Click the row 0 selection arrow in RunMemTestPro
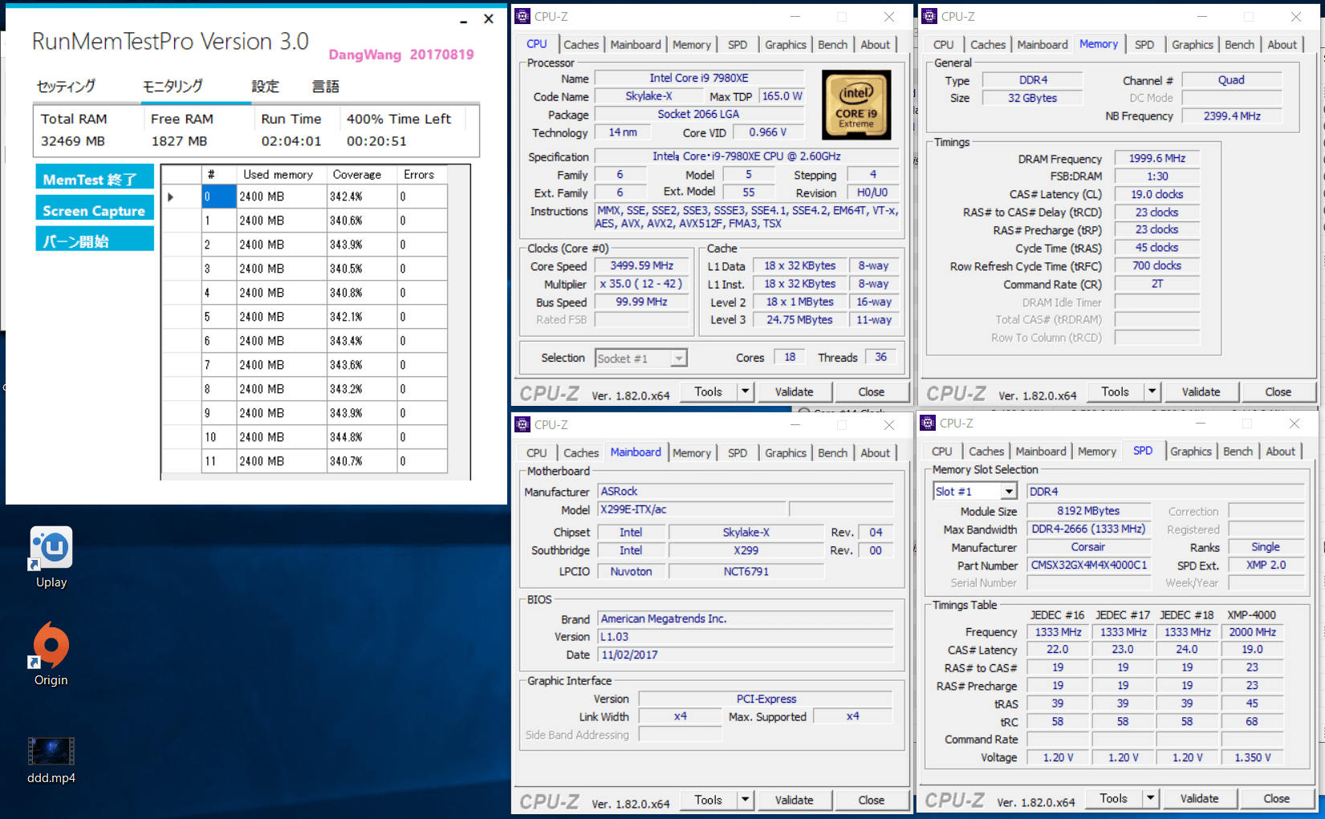The width and height of the screenshot is (1325, 819). pyautogui.click(x=171, y=197)
